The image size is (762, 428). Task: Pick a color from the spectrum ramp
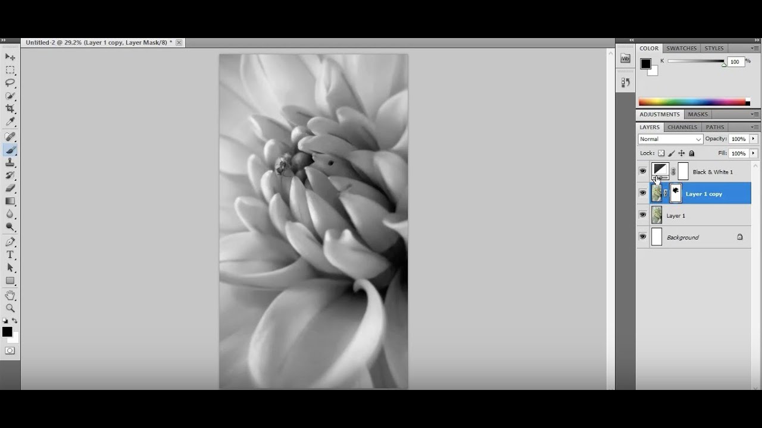pos(694,102)
